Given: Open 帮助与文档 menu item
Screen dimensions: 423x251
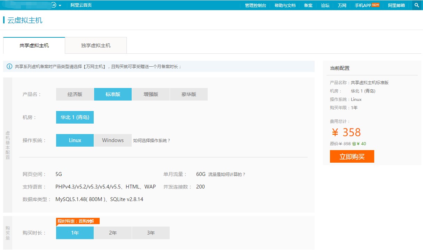Looking at the screenshot, I should pyautogui.click(x=285, y=5).
